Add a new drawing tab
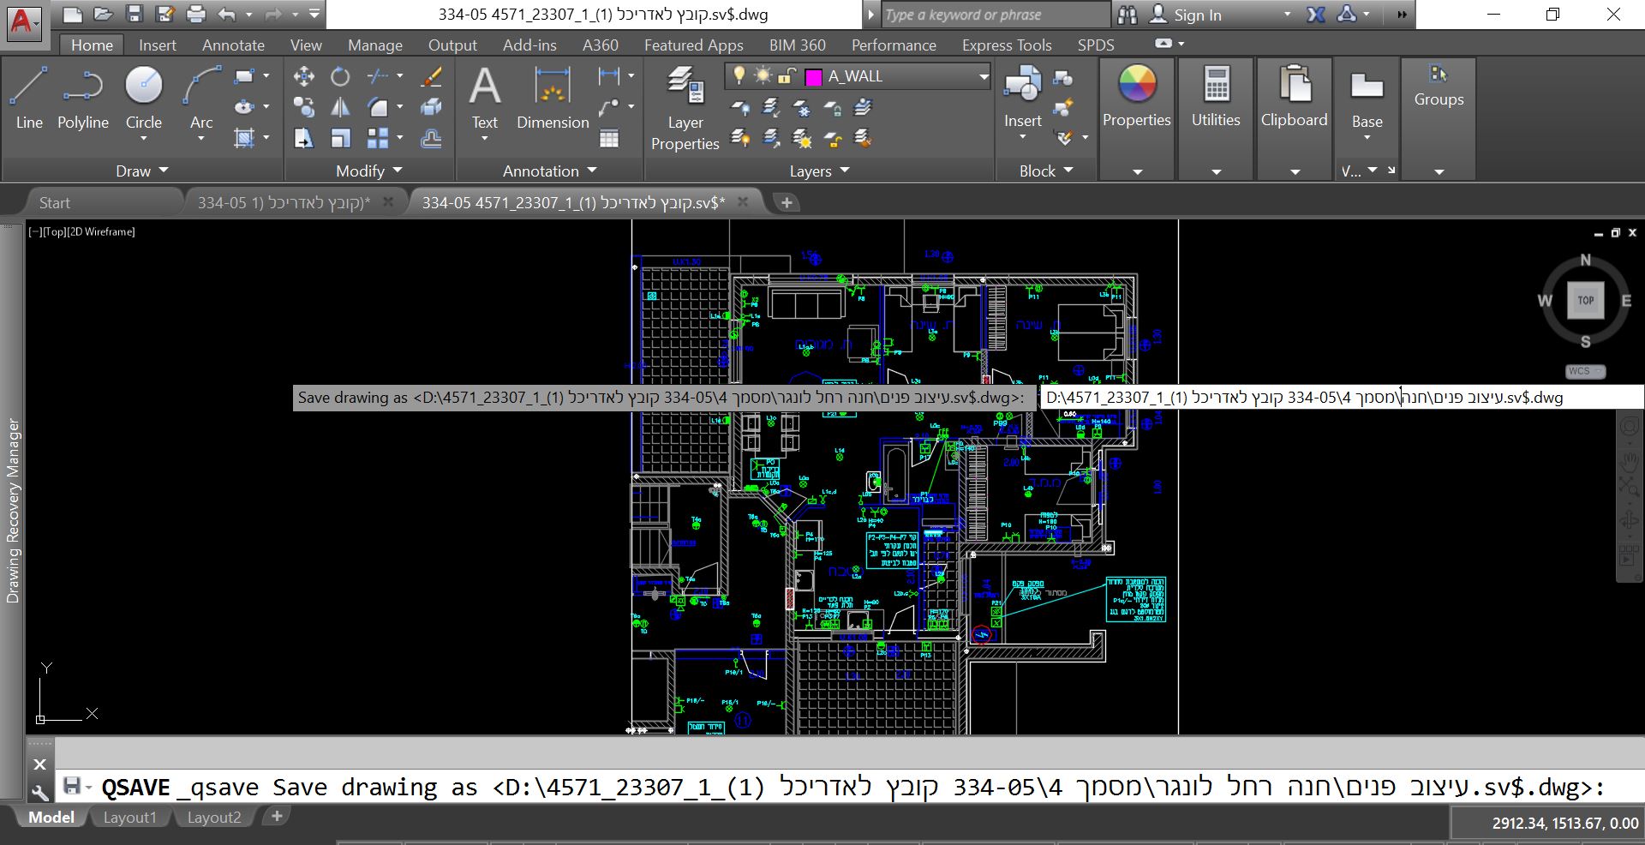Image resolution: width=1645 pixels, height=845 pixels. pyautogui.click(x=786, y=203)
